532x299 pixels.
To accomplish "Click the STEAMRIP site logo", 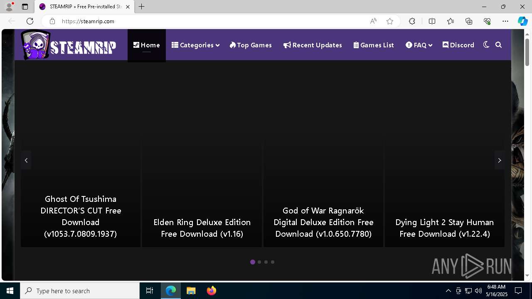I will (x=69, y=45).
